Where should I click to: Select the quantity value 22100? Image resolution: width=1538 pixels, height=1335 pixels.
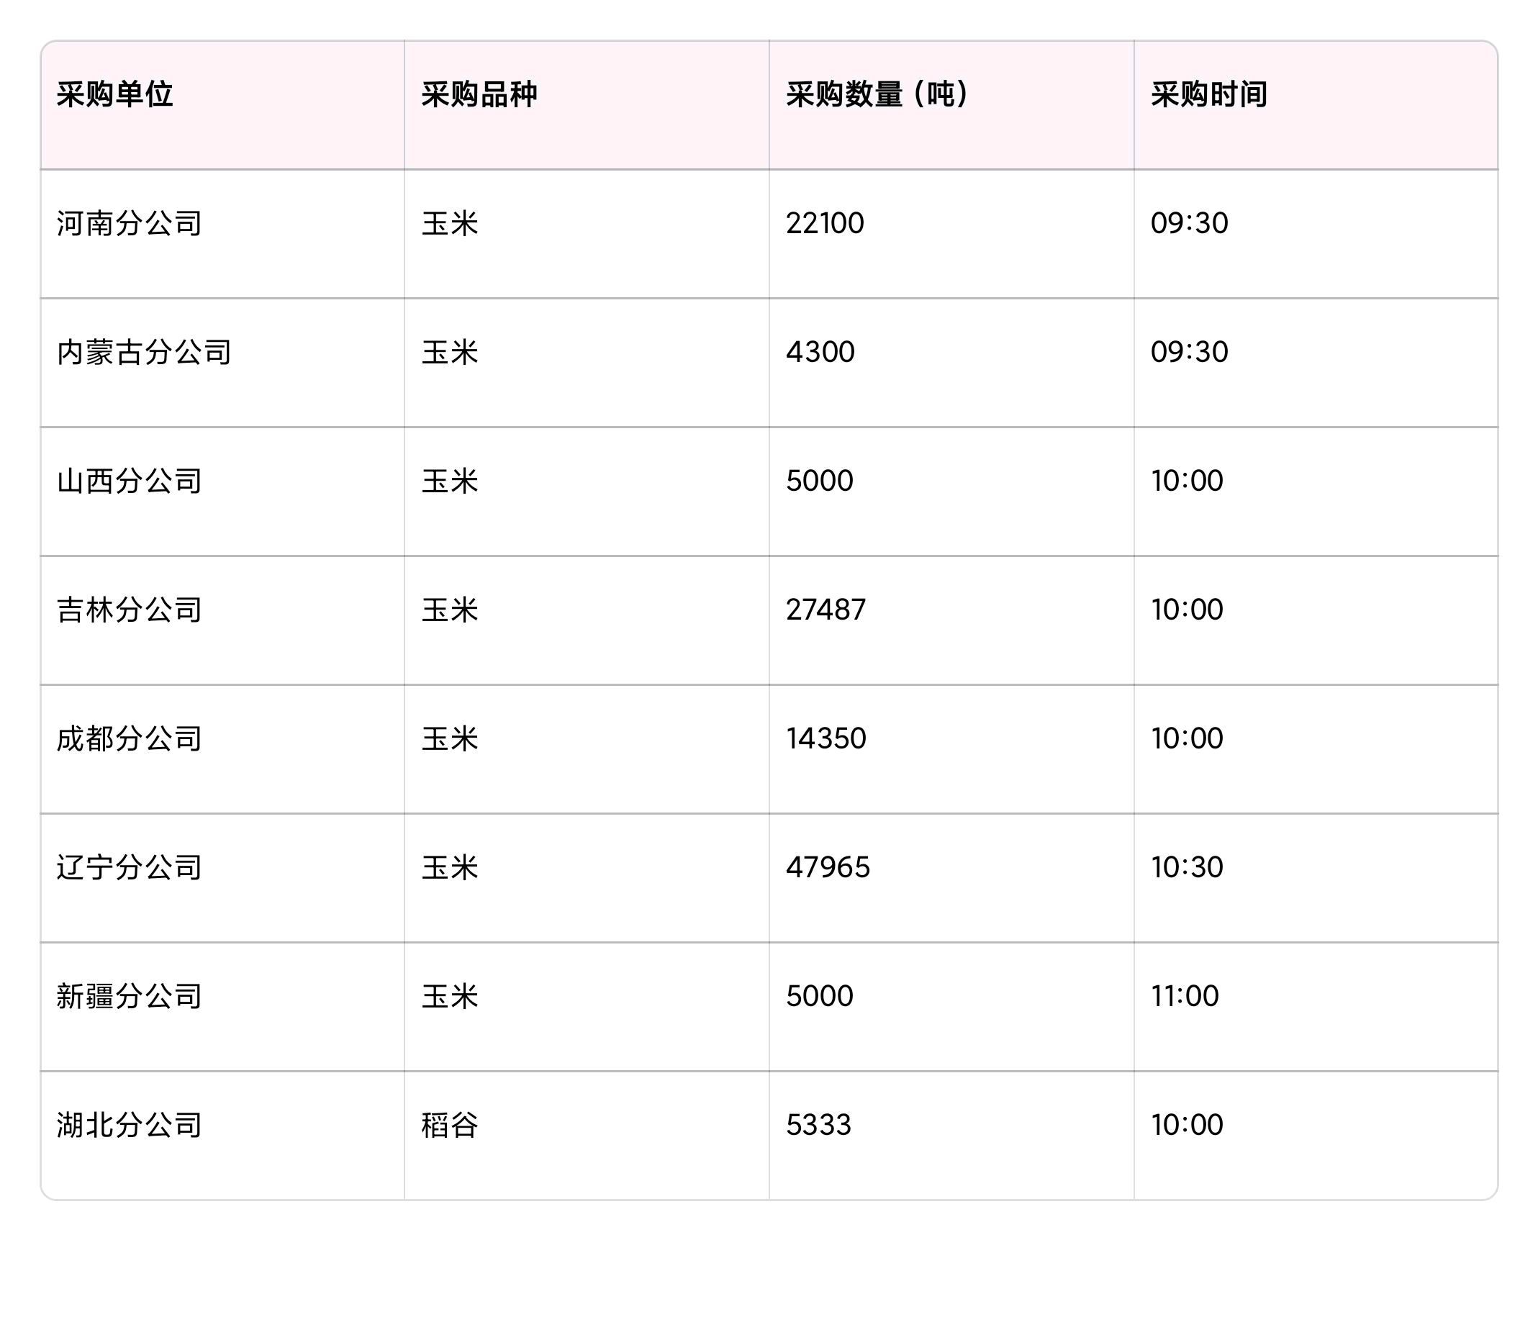point(825,224)
